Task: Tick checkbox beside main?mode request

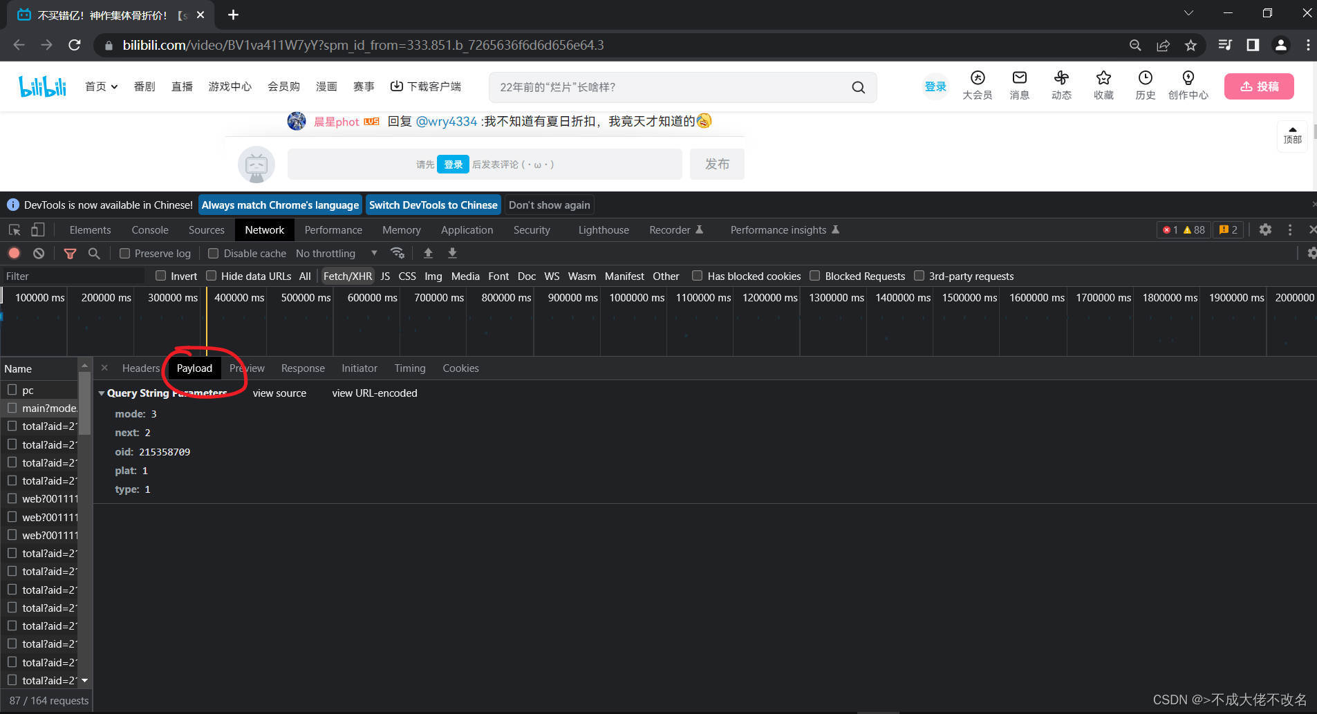Action: pos(12,408)
